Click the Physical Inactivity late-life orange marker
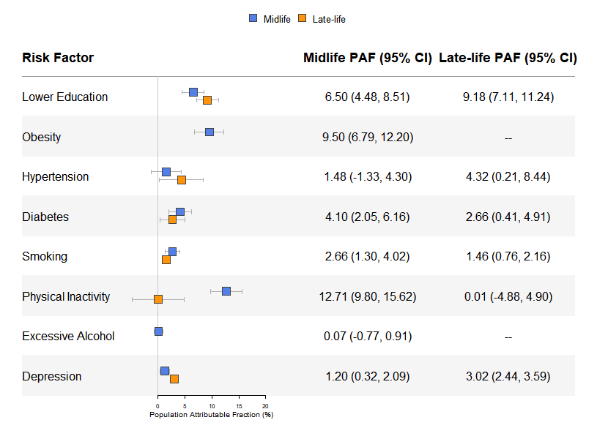 [x=158, y=299]
